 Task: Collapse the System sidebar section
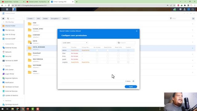coord(3,66)
